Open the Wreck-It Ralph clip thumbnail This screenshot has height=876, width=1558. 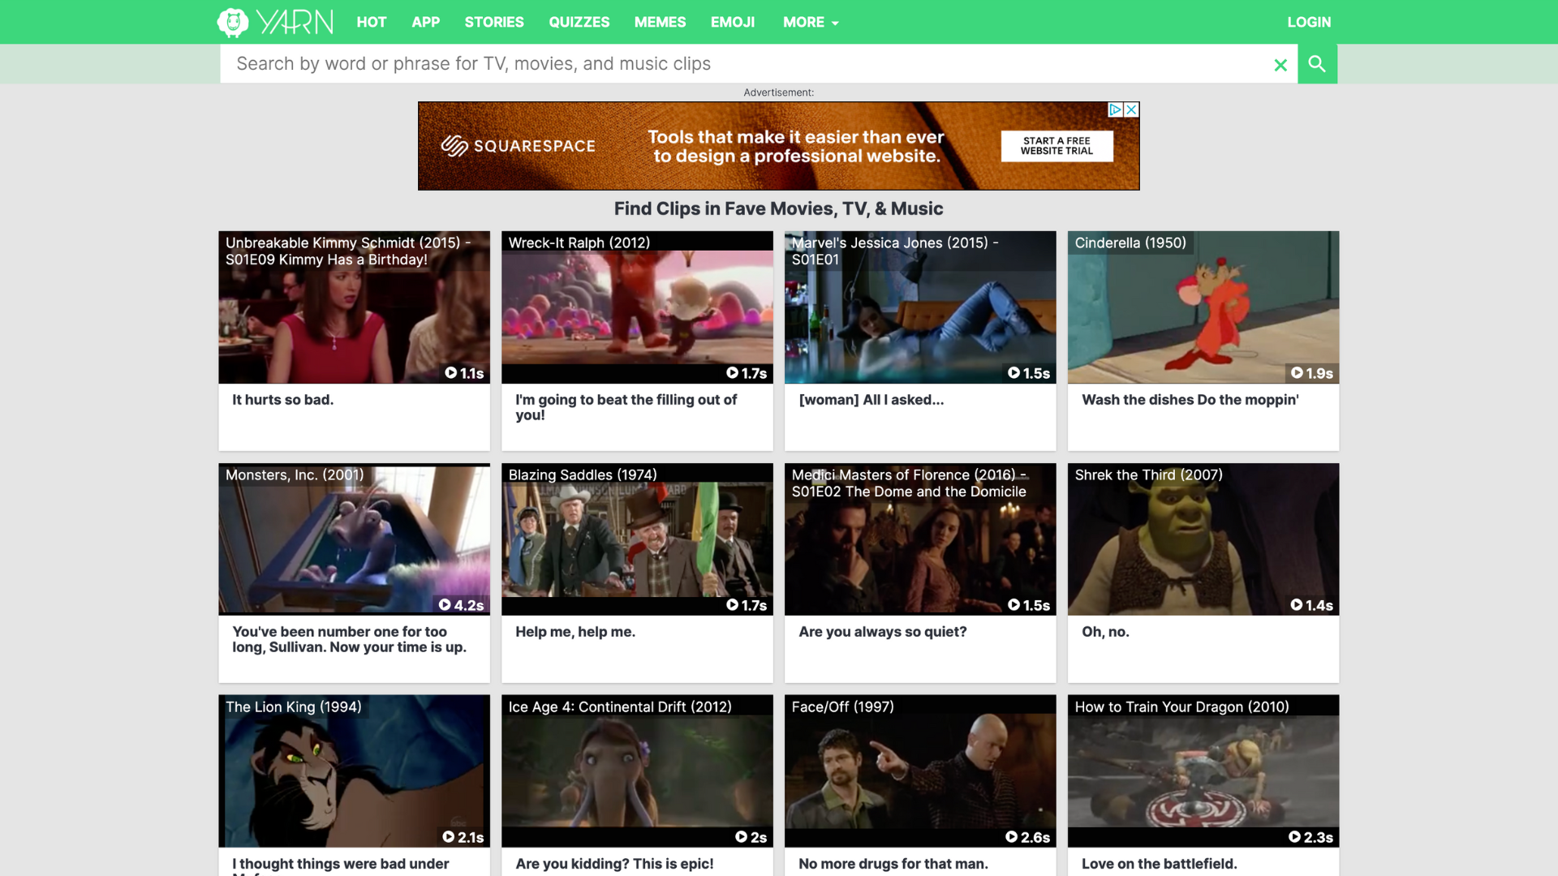pyautogui.click(x=637, y=307)
